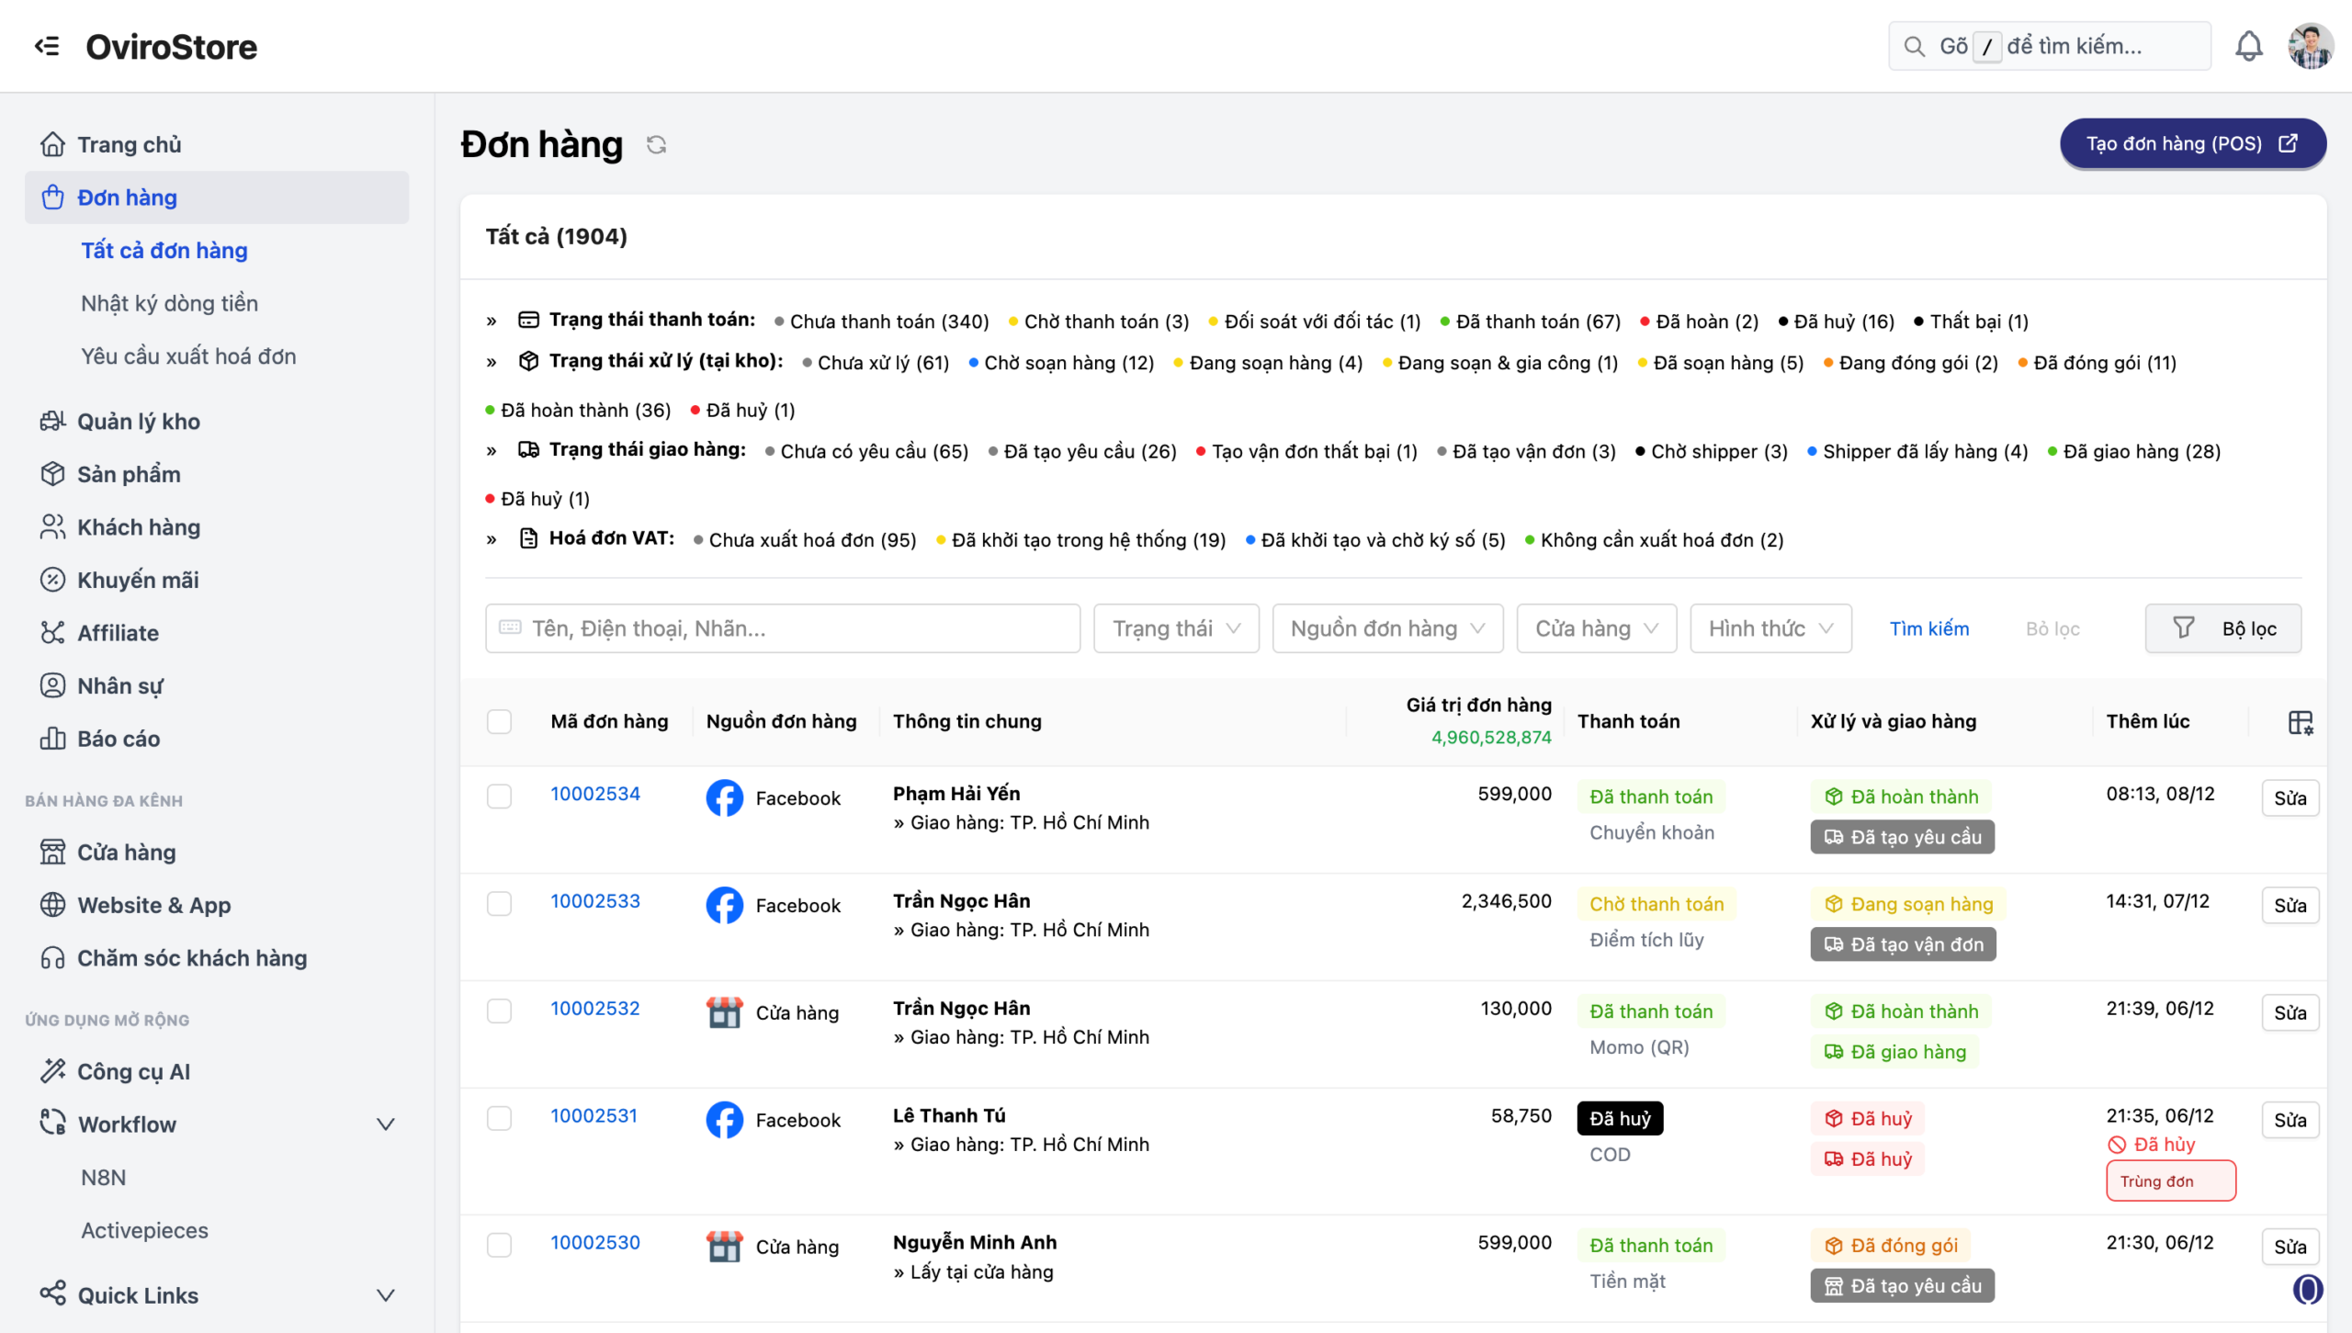Image resolution: width=2352 pixels, height=1333 pixels.
Task: Open the Nguồn đơn hàng dropdown
Action: click(1386, 628)
